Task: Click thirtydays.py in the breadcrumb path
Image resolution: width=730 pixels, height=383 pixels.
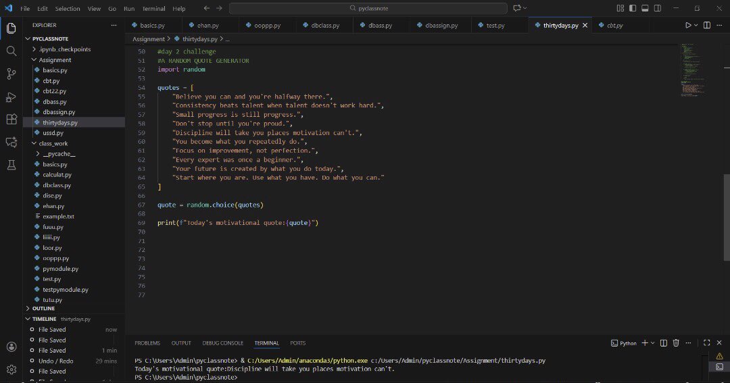Action: tap(199, 39)
